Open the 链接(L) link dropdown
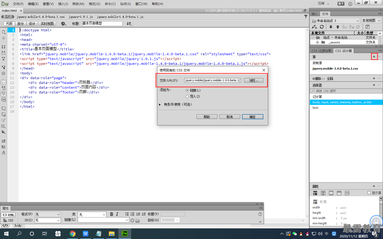The height and width of the screenshot is (239, 383). (103, 220)
